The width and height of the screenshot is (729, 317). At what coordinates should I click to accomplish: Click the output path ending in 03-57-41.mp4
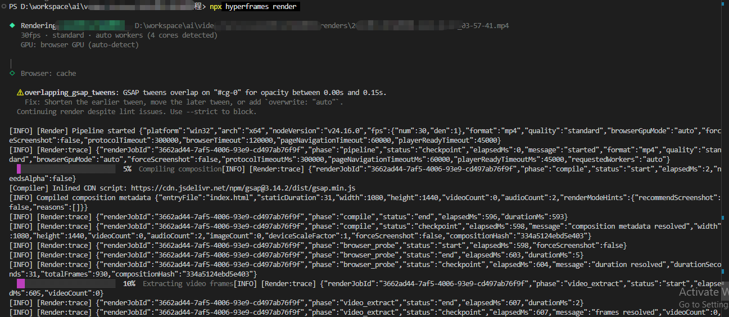322,25
